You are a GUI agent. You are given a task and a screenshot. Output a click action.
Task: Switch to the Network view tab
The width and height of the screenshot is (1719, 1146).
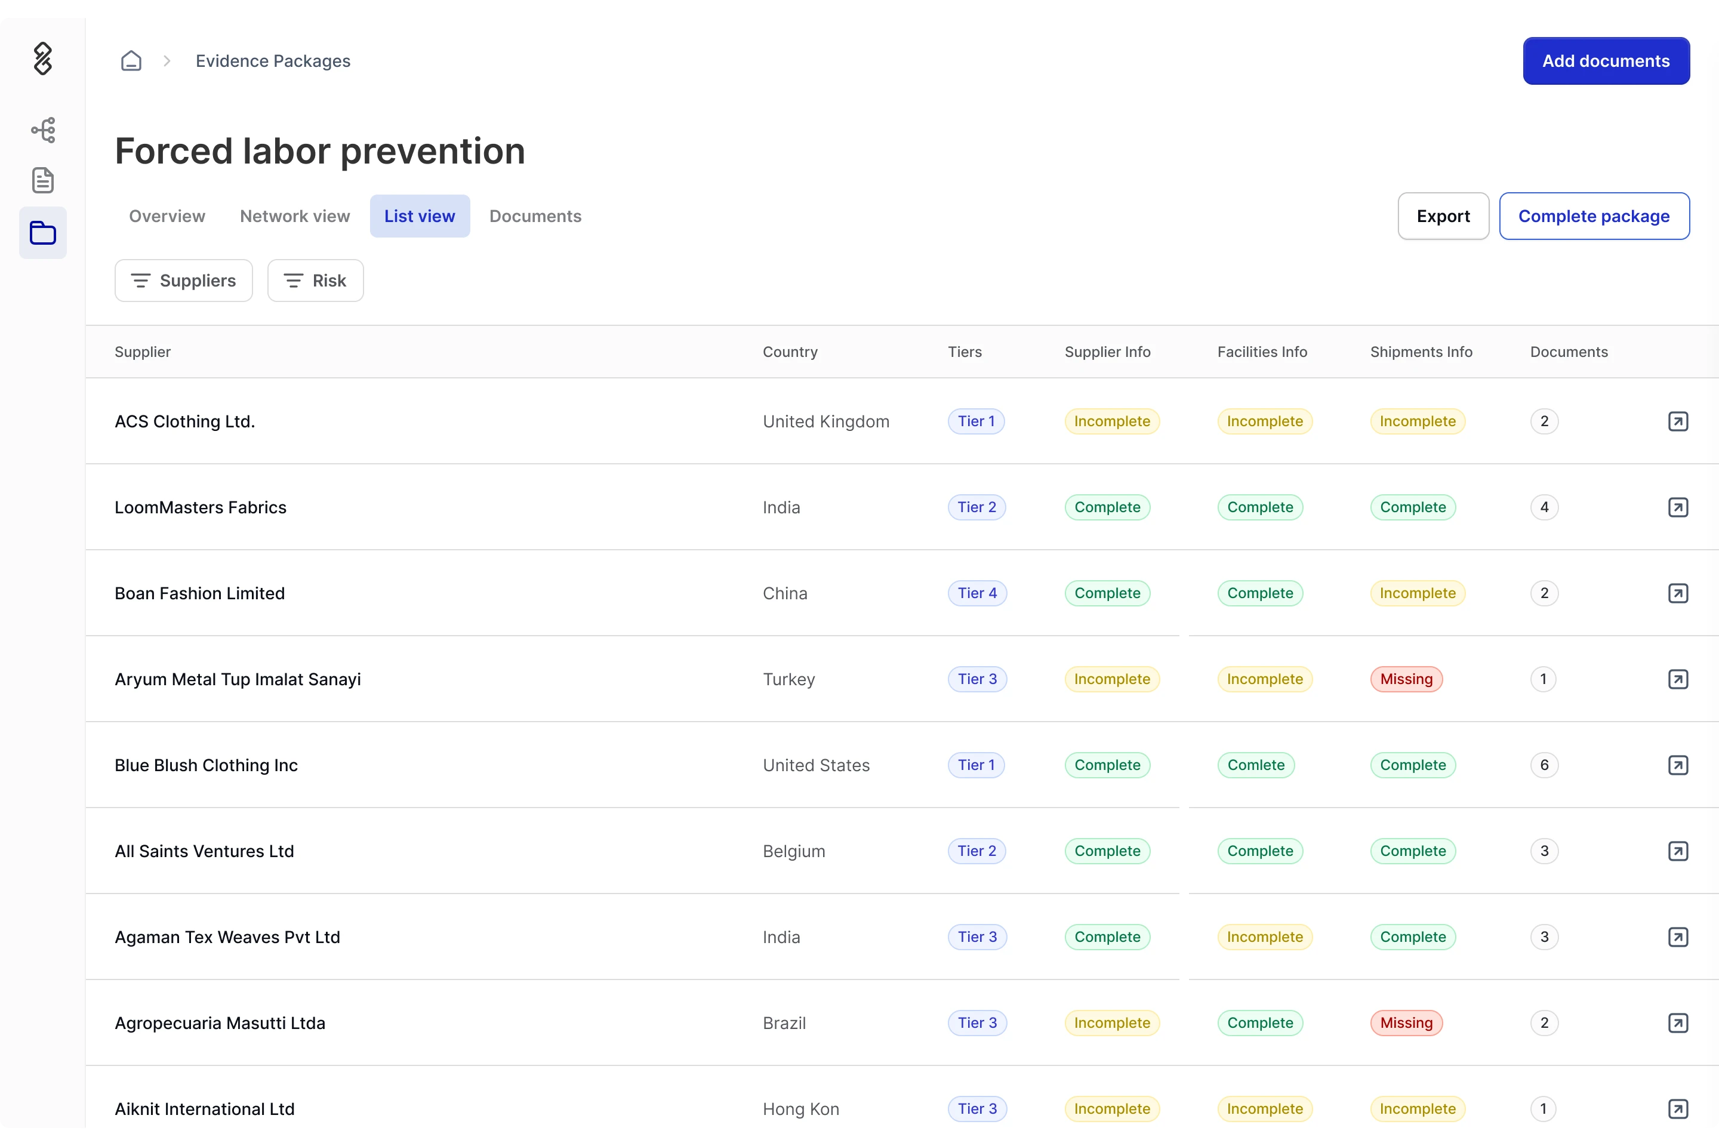[294, 216]
